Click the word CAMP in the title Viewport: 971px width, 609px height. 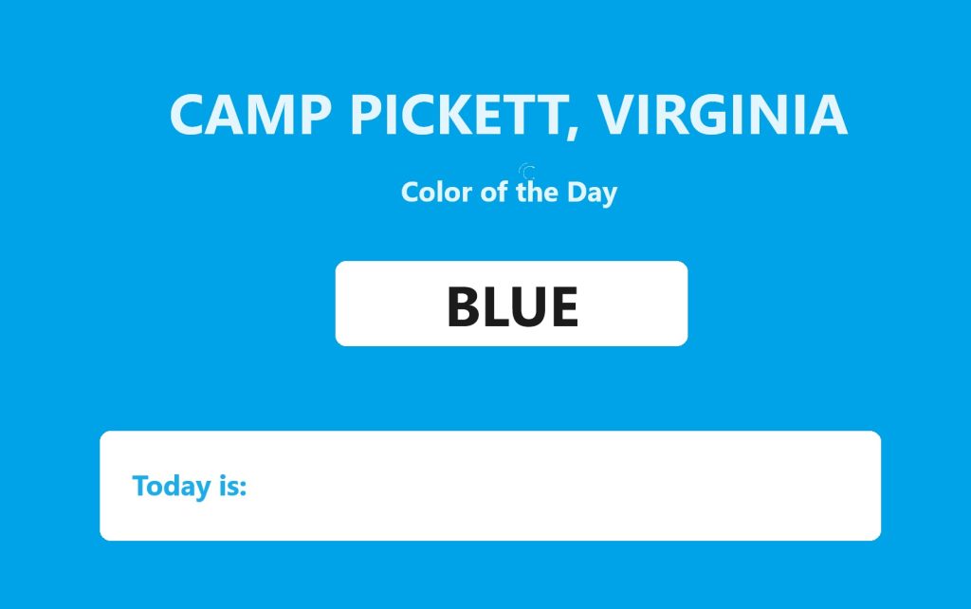point(250,115)
